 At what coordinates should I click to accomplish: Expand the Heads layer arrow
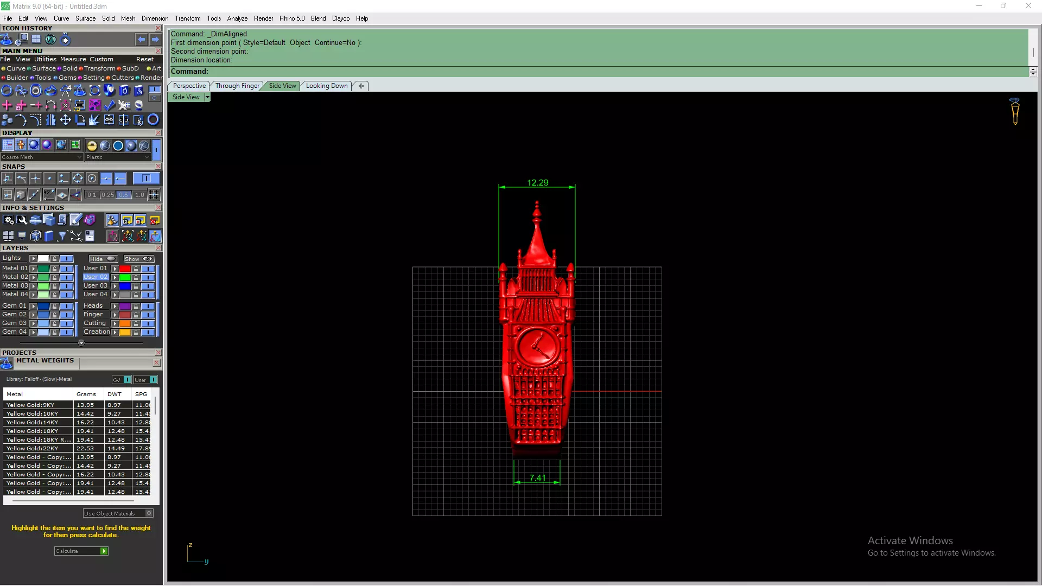[115, 306]
